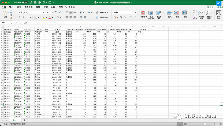The image size is (223, 126).
Task: Click the Decrease decimal icon
Action: pos(135,17)
